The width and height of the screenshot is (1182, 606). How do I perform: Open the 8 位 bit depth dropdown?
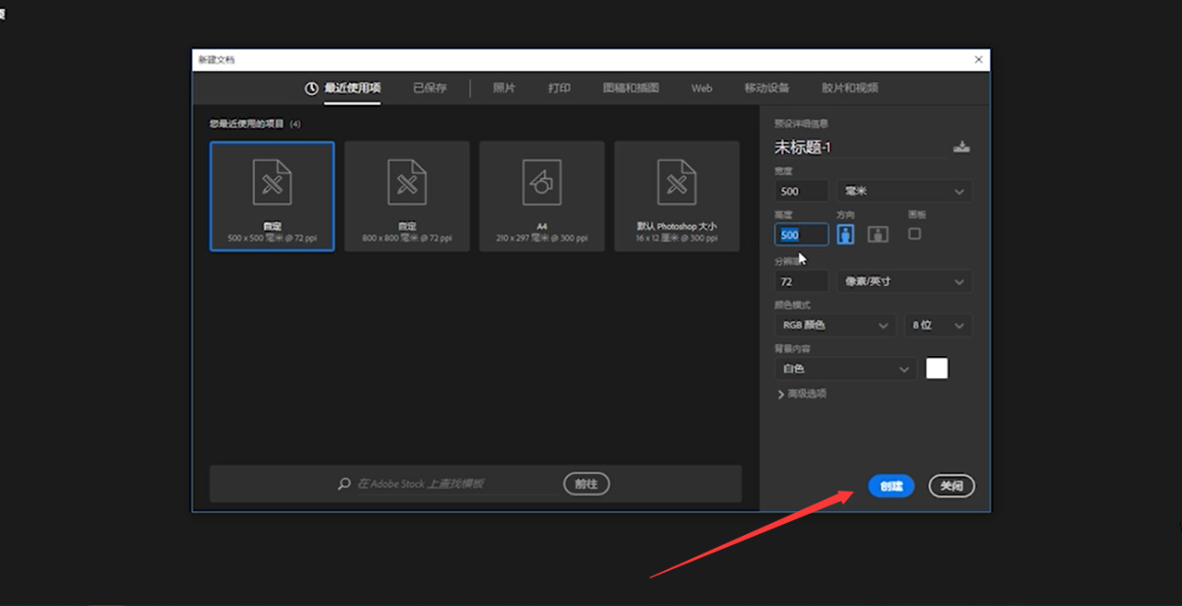click(x=938, y=325)
